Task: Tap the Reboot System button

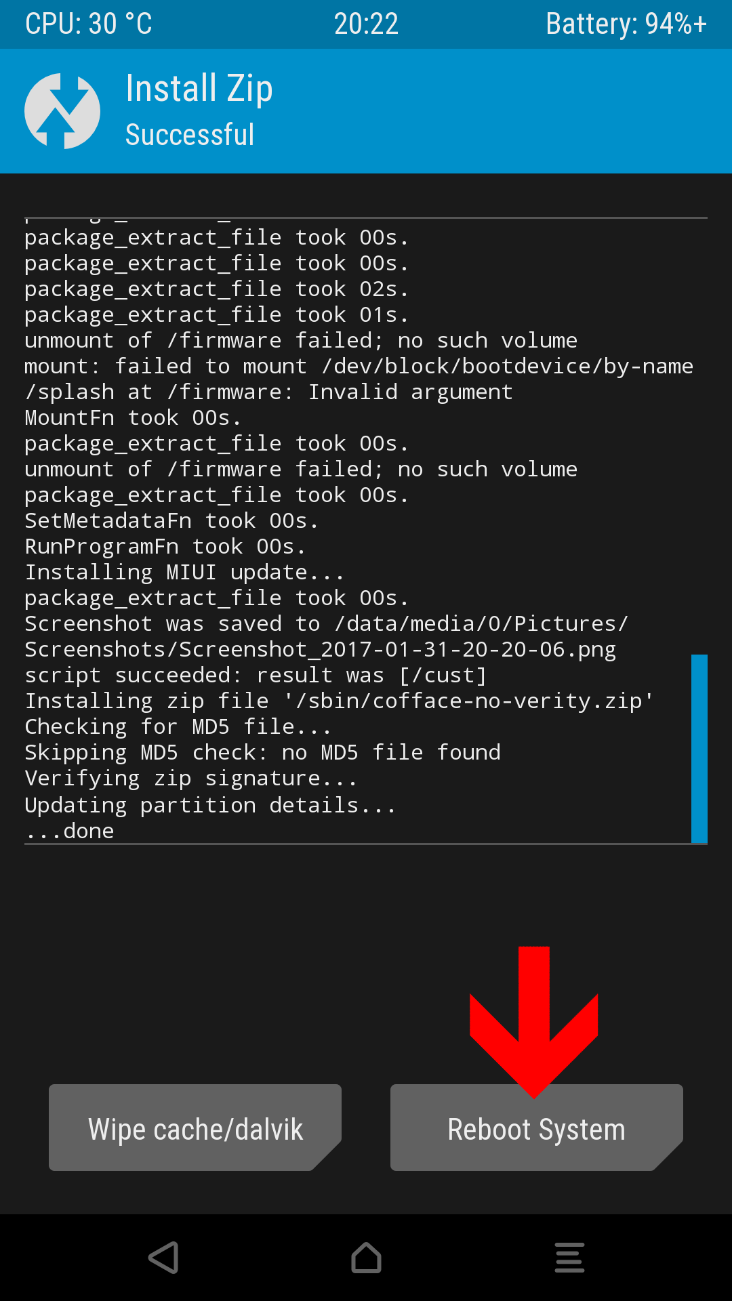Action: pos(536,1128)
